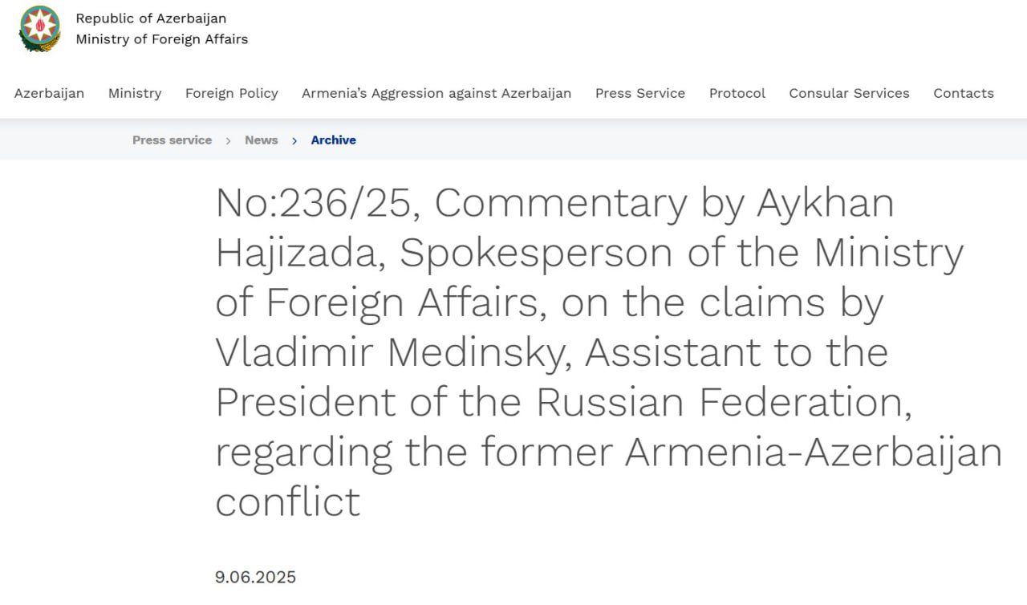Click the Azerbaijan national emblem logo
The height and width of the screenshot is (605, 1027).
[39, 28]
